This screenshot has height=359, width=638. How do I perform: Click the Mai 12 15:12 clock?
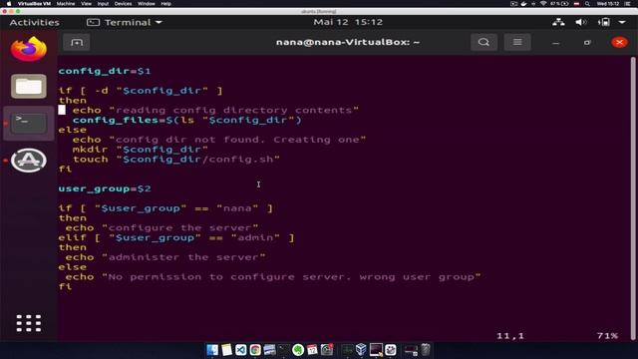click(x=348, y=22)
